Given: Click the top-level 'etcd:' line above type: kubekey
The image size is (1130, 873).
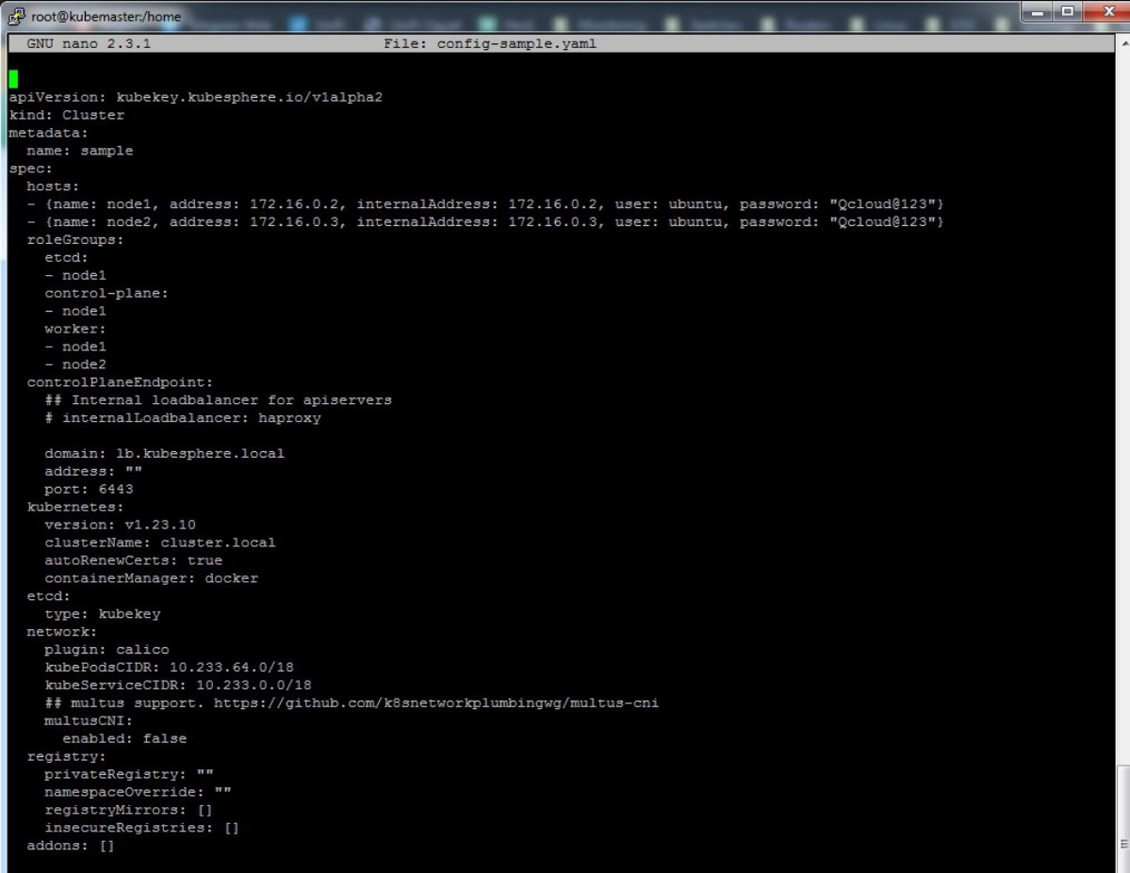Looking at the screenshot, I should pyautogui.click(x=48, y=596).
